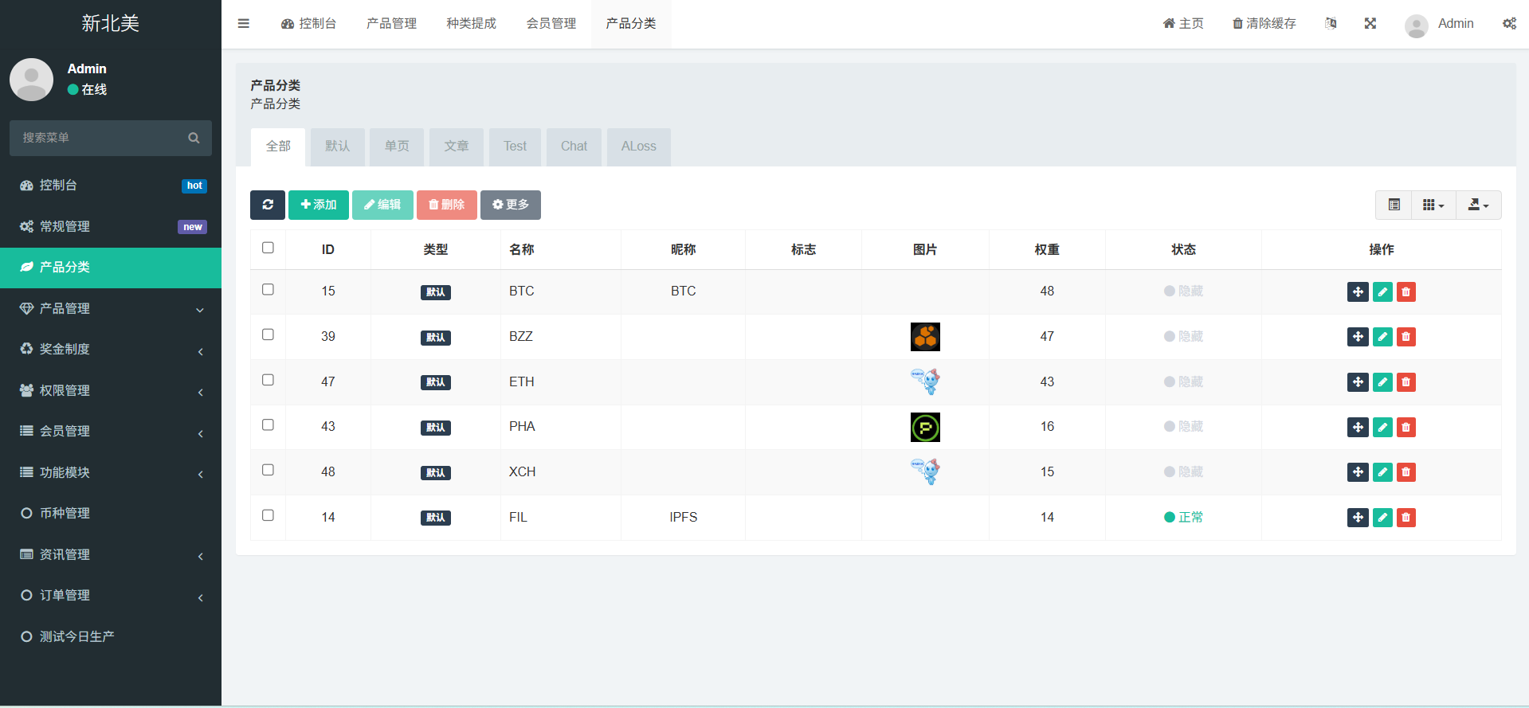
Task: Open the 会员管理 top navigation tab
Action: point(551,24)
